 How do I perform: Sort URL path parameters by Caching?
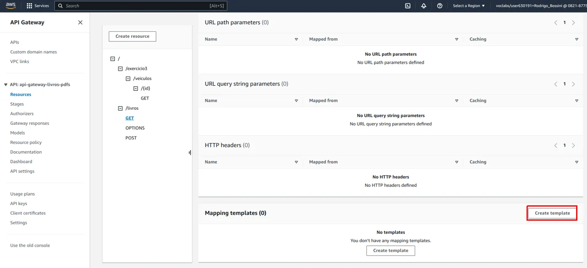[577, 39]
